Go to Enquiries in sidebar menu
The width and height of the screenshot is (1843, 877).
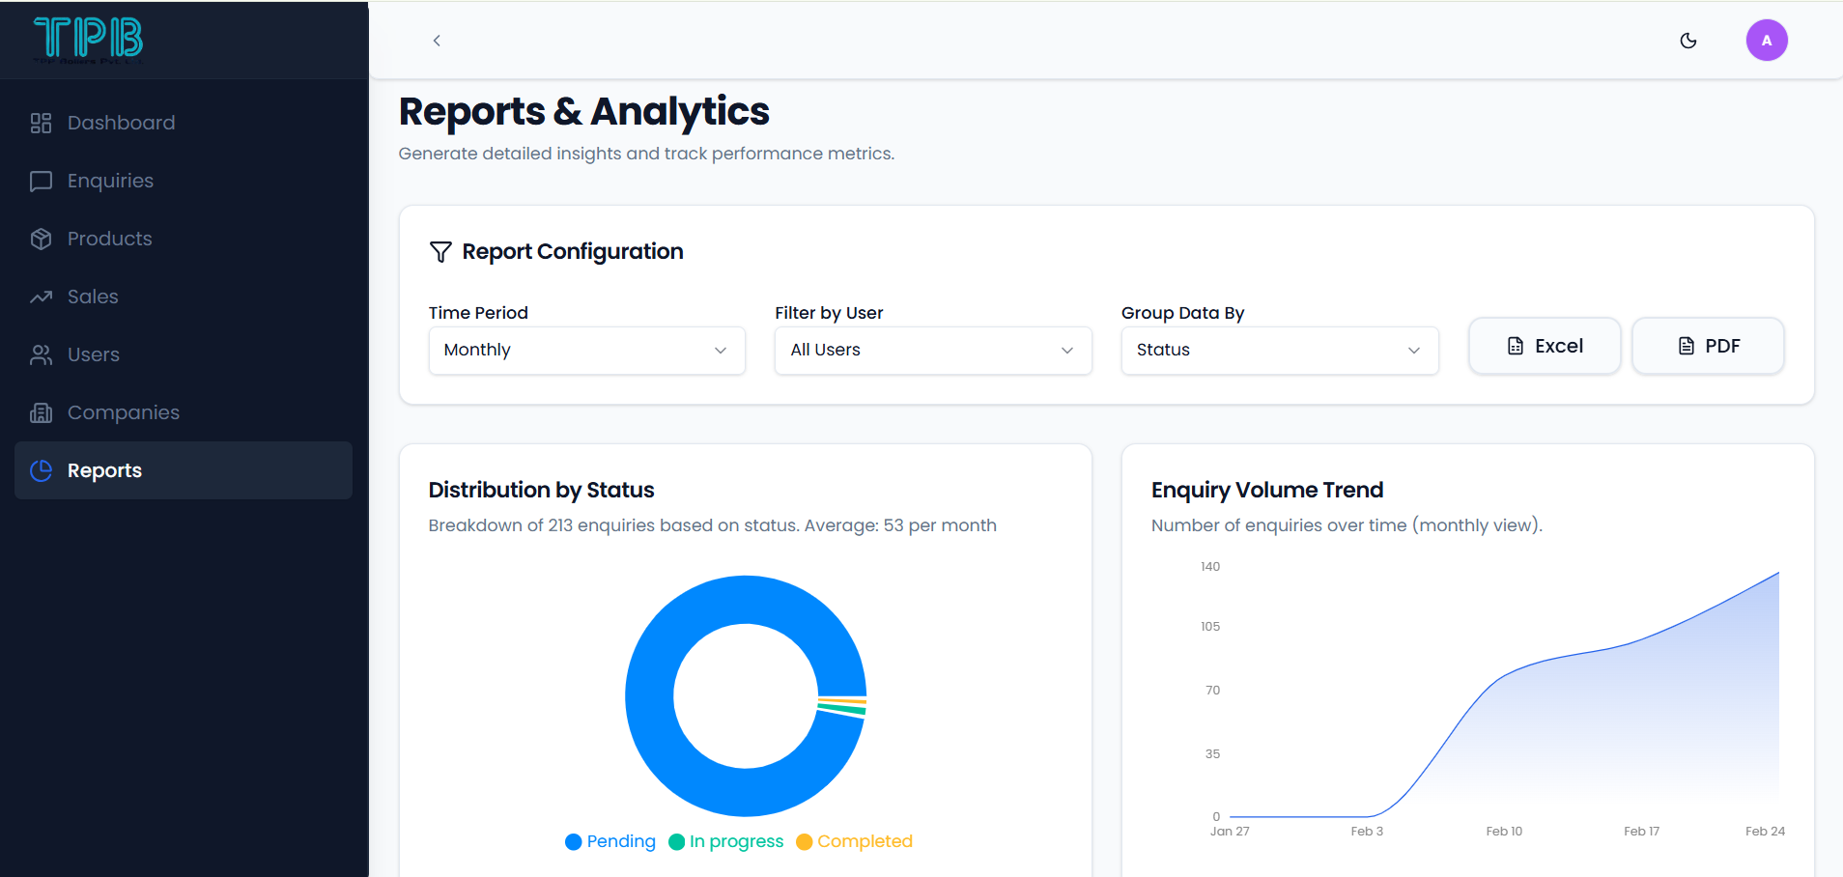tap(110, 181)
